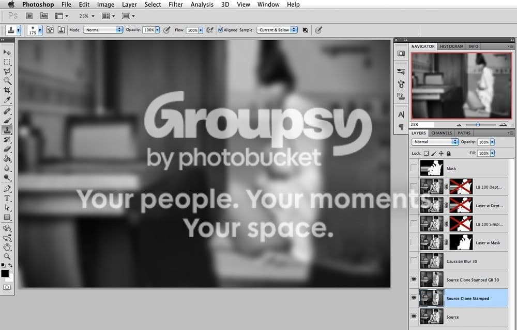Switch to the Histogram tab
This screenshot has height=330, width=517.
(x=451, y=46)
